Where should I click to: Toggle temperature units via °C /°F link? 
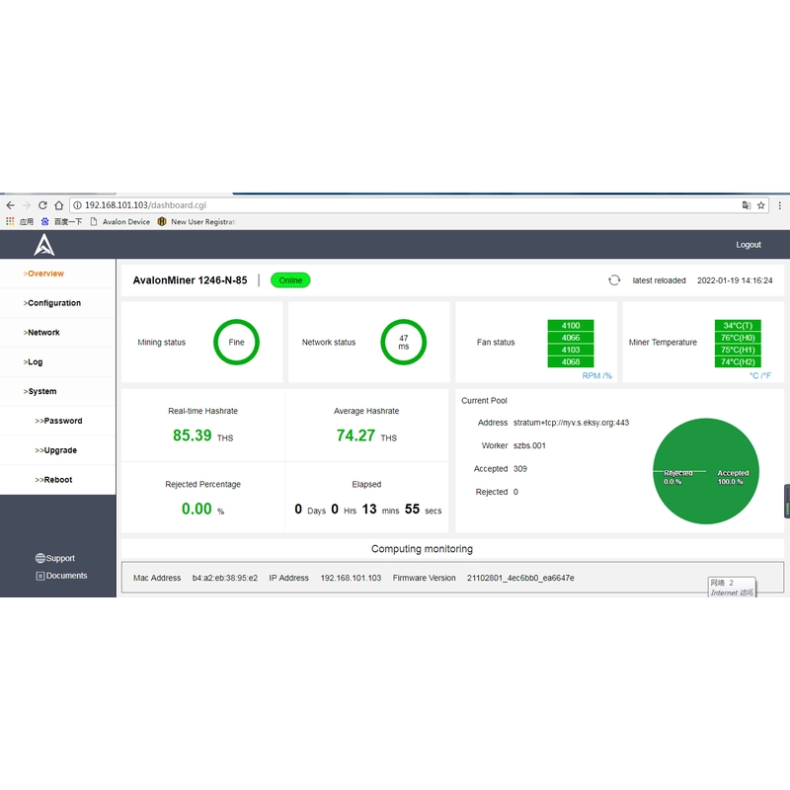[760, 376]
